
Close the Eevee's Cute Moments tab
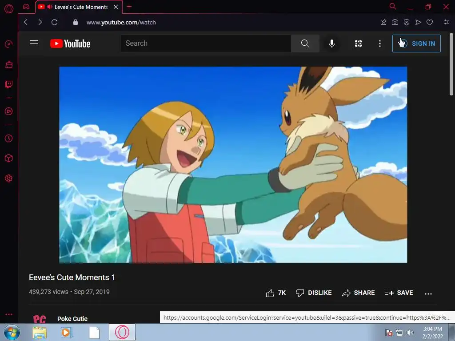point(116,7)
